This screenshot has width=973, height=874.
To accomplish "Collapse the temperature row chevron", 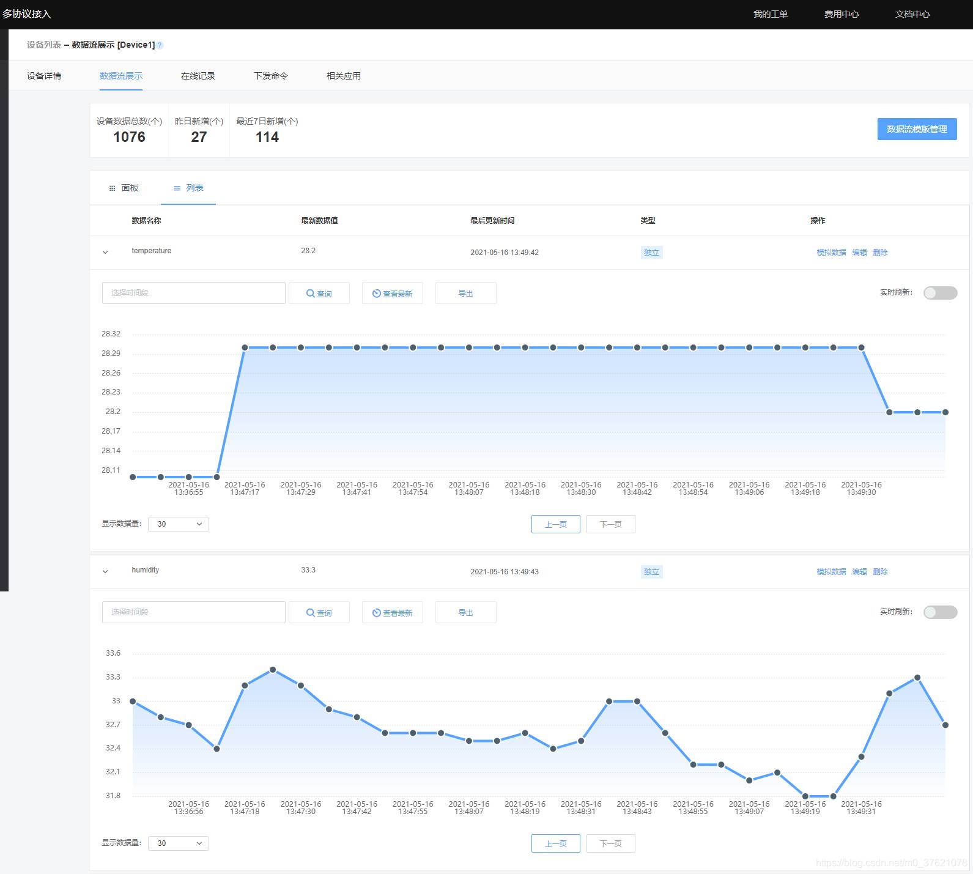I will pyautogui.click(x=105, y=252).
